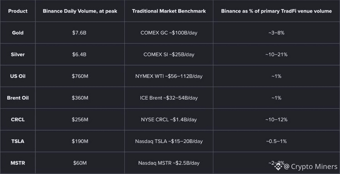340x174 pixels.
Task: Click the ~10–21% Silver percentage cell
Action: [277, 54]
